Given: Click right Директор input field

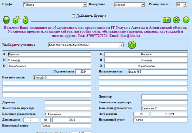Looking at the screenshot, I should tap(165, 97).
